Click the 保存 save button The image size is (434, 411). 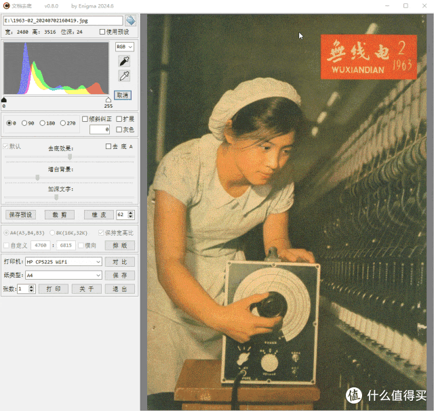pyautogui.click(x=120, y=276)
